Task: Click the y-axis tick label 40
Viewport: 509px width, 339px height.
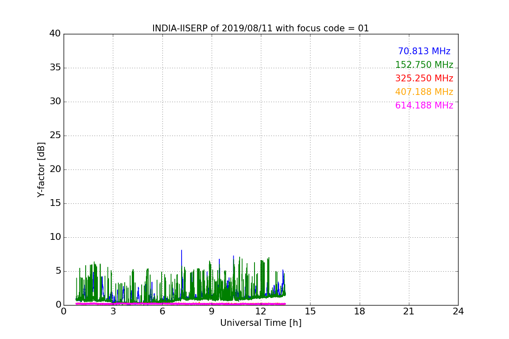Action: point(55,34)
